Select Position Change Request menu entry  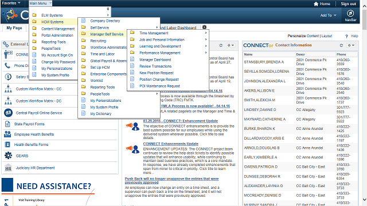[x=159, y=80]
